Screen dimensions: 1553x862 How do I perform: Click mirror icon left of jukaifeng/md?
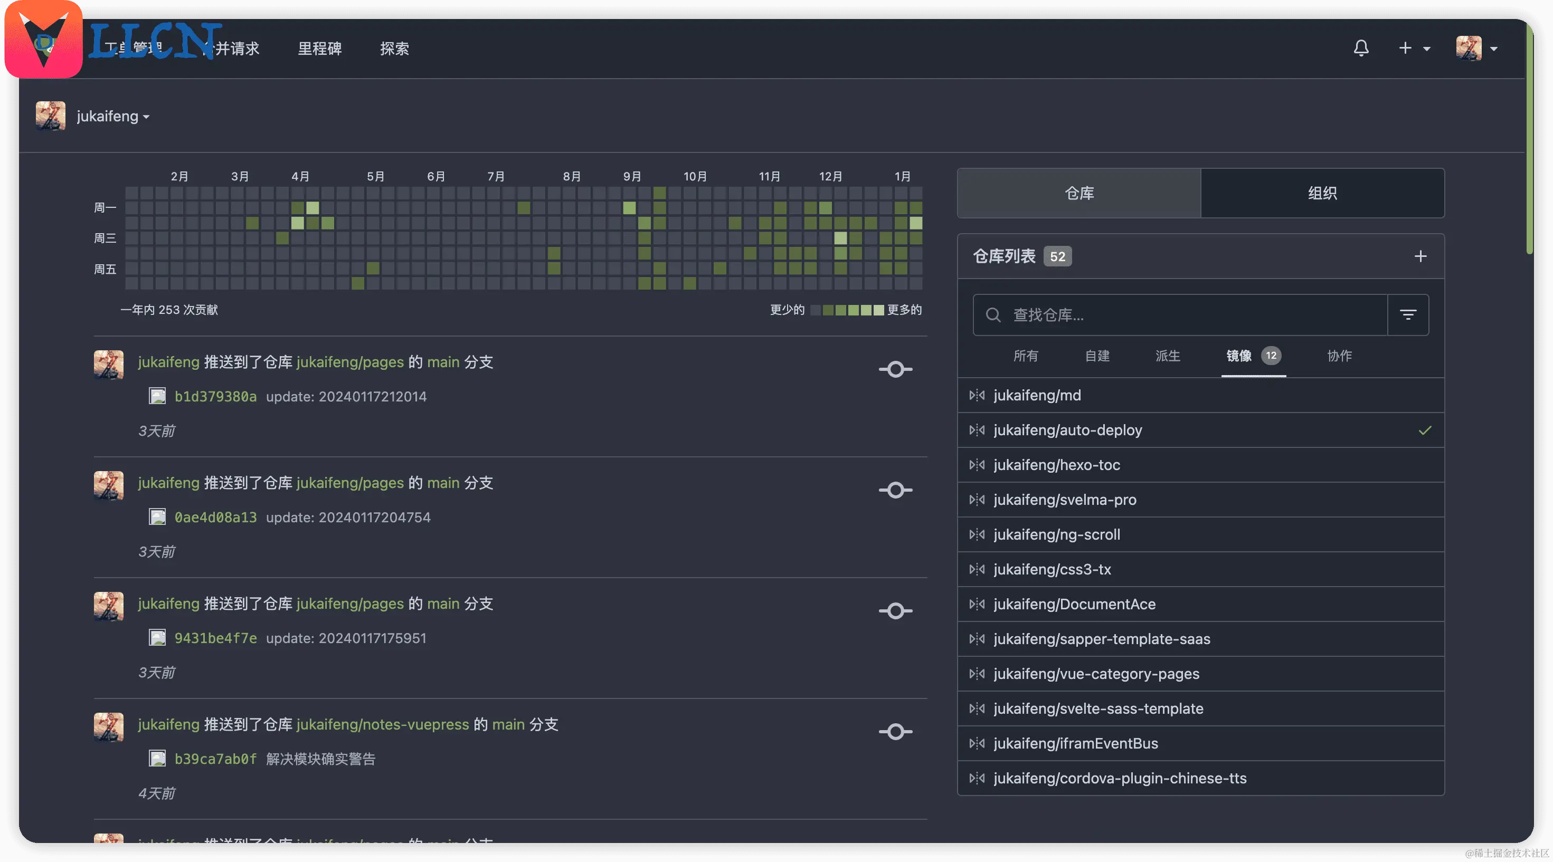[x=977, y=395]
